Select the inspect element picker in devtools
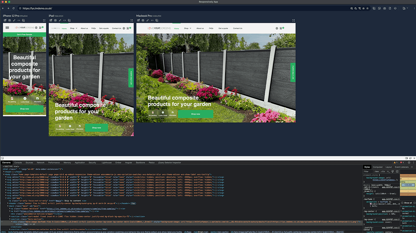 pyautogui.click(x=2, y=158)
